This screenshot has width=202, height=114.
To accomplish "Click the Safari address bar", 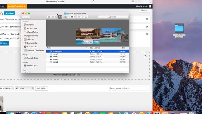I will tap(56, 1).
